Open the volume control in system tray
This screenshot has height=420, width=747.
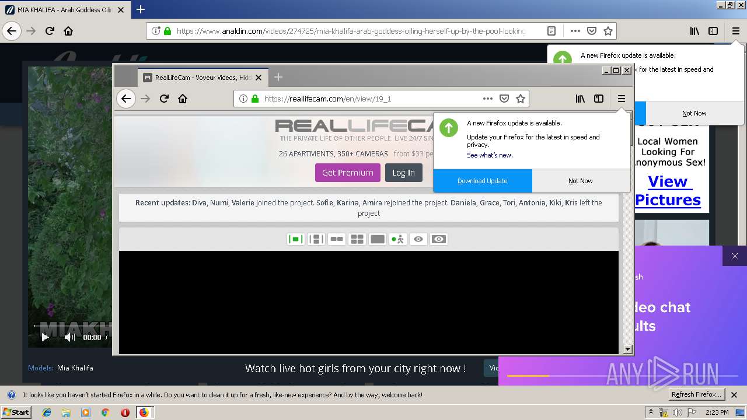(x=677, y=412)
